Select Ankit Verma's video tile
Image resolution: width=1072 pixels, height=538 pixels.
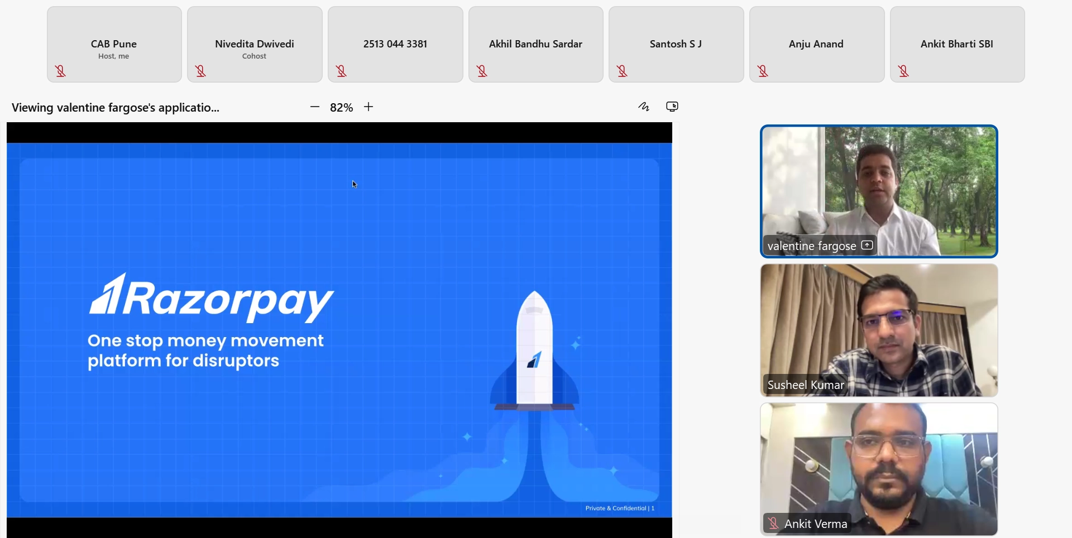(x=879, y=469)
